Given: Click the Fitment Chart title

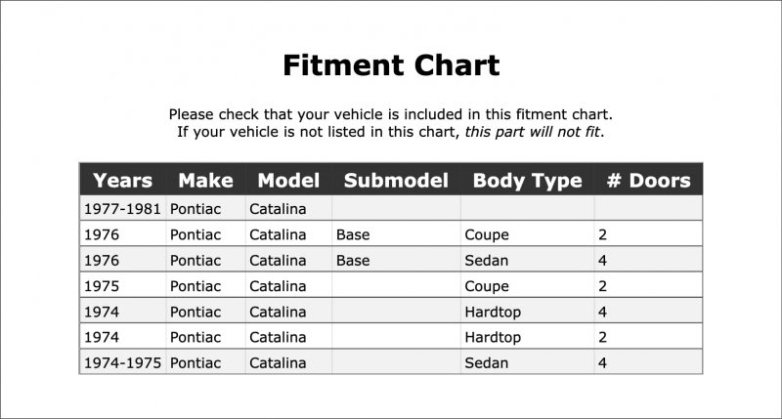Looking at the screenshot, I should pyautogui.click(x=391, y=65).
